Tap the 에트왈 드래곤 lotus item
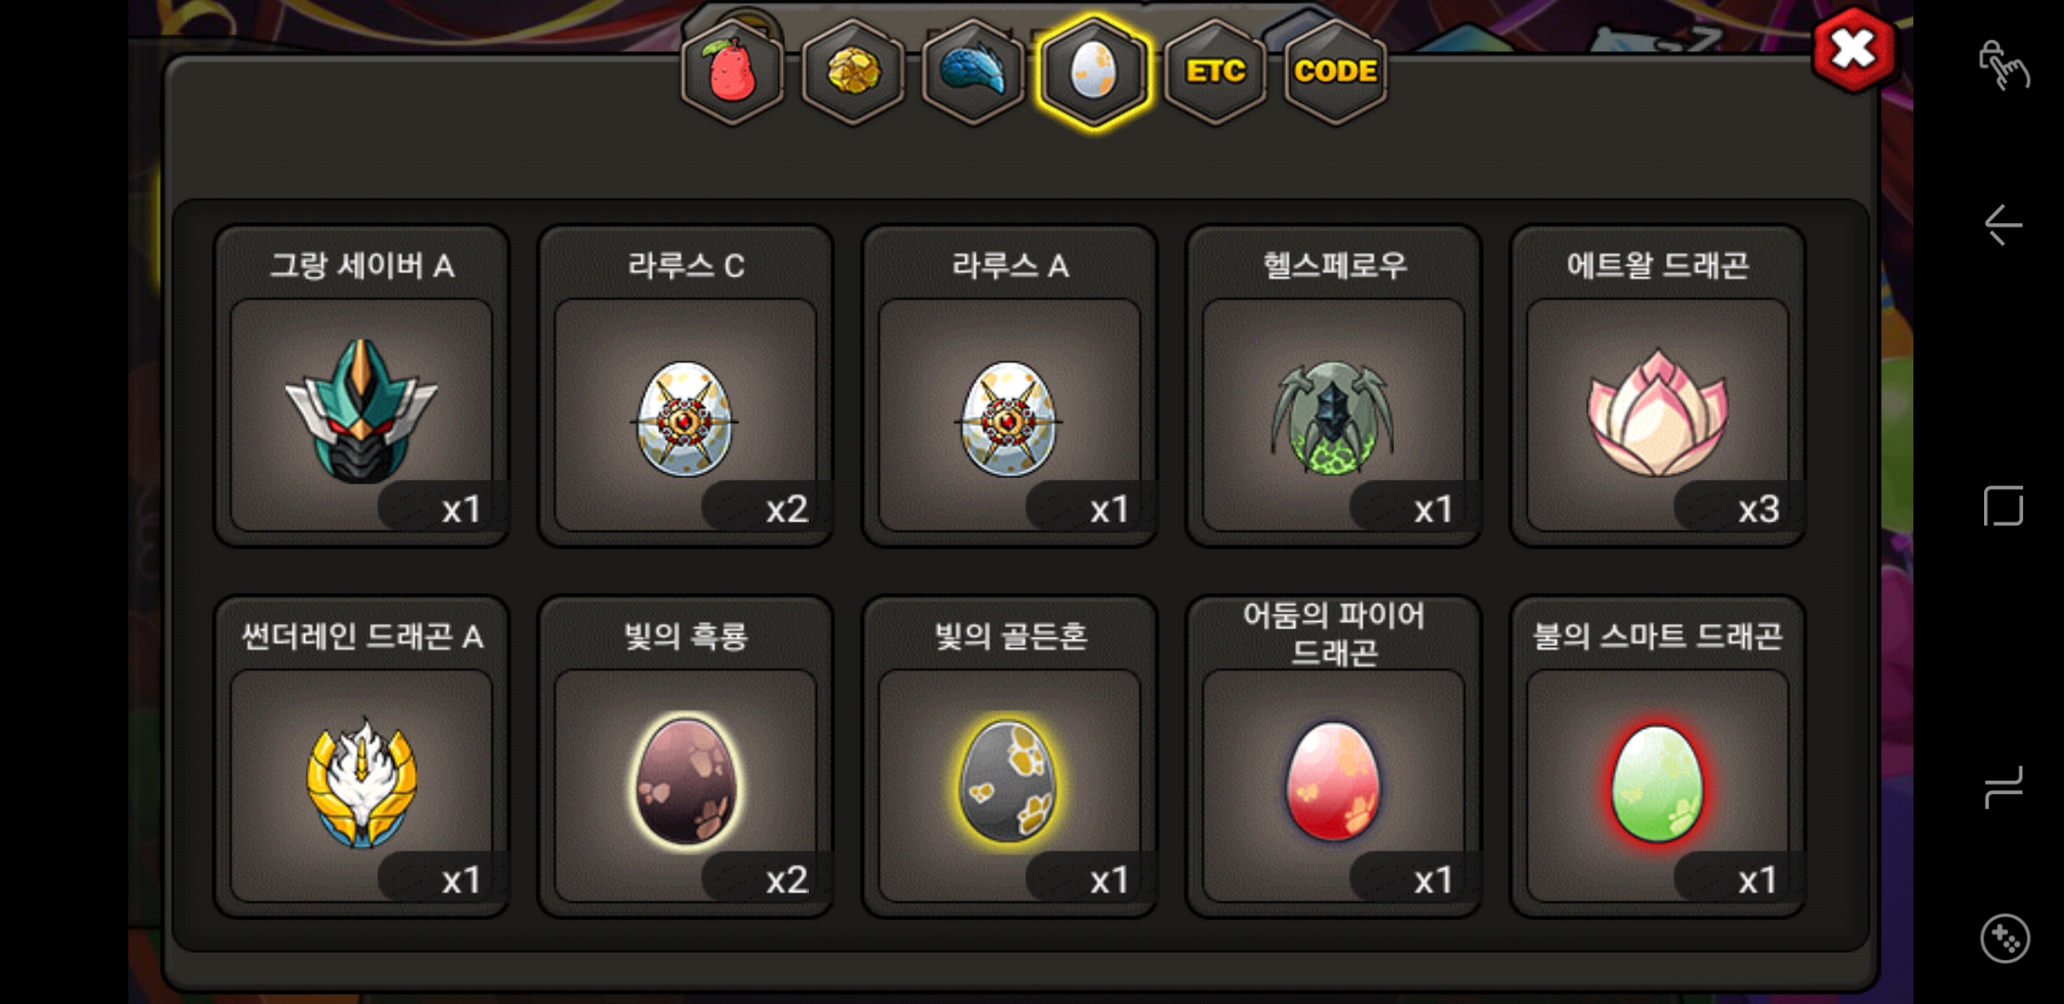This screenshot has width=2064, height=1004. pyautogui.click(x=1658, y=387)
